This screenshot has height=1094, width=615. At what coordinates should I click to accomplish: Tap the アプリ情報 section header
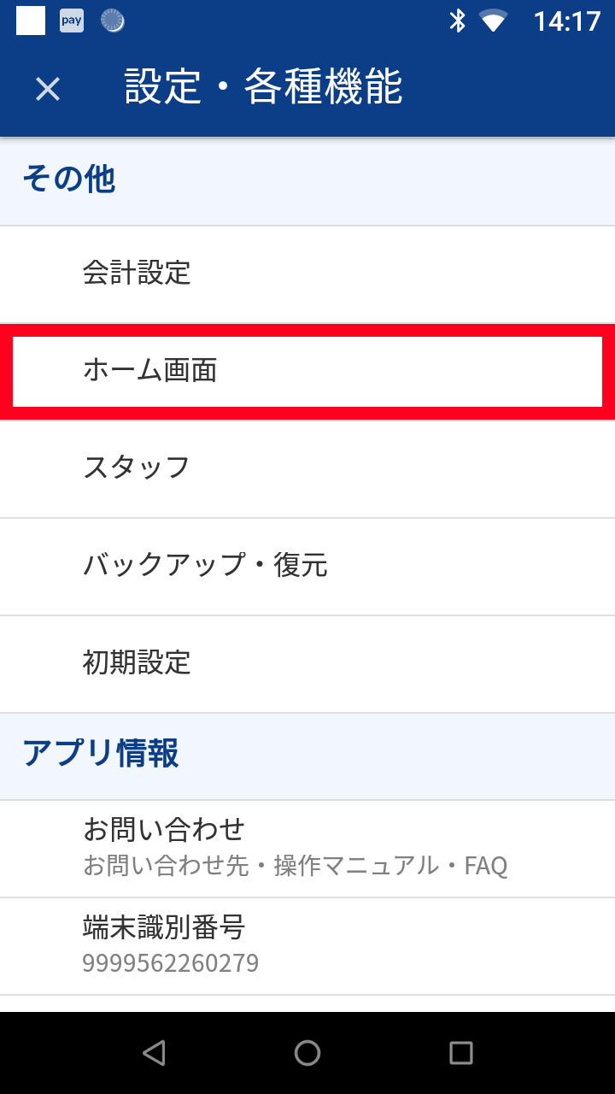(x=101, y=755)
